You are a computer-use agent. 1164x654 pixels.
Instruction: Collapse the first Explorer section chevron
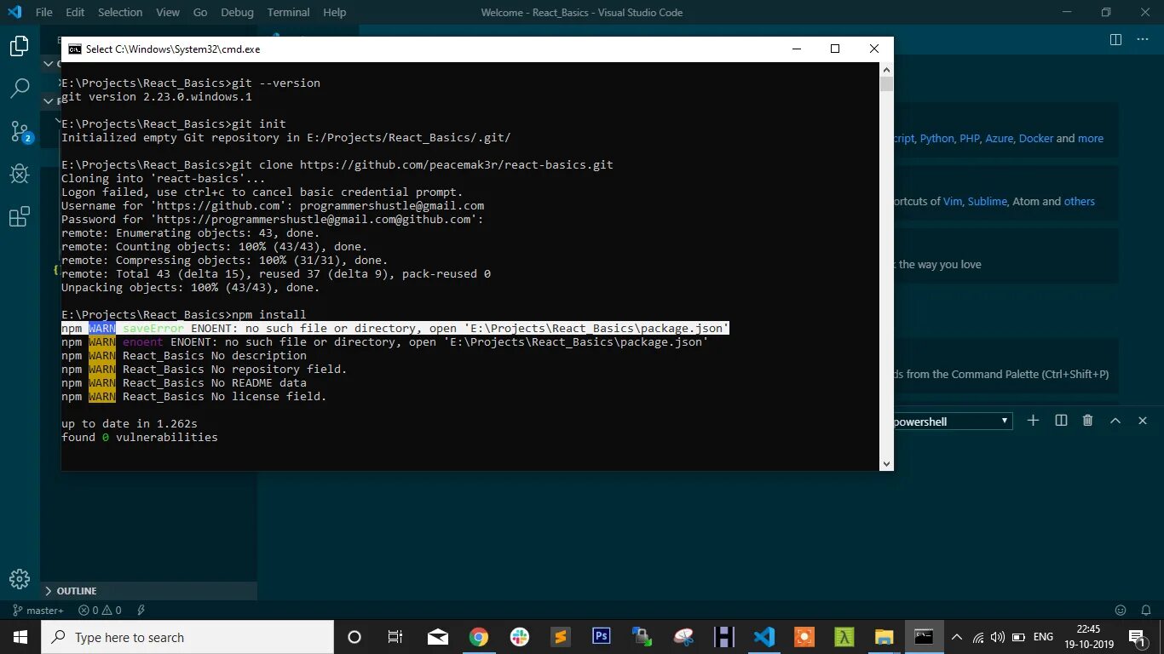click(x=49, y=64)
